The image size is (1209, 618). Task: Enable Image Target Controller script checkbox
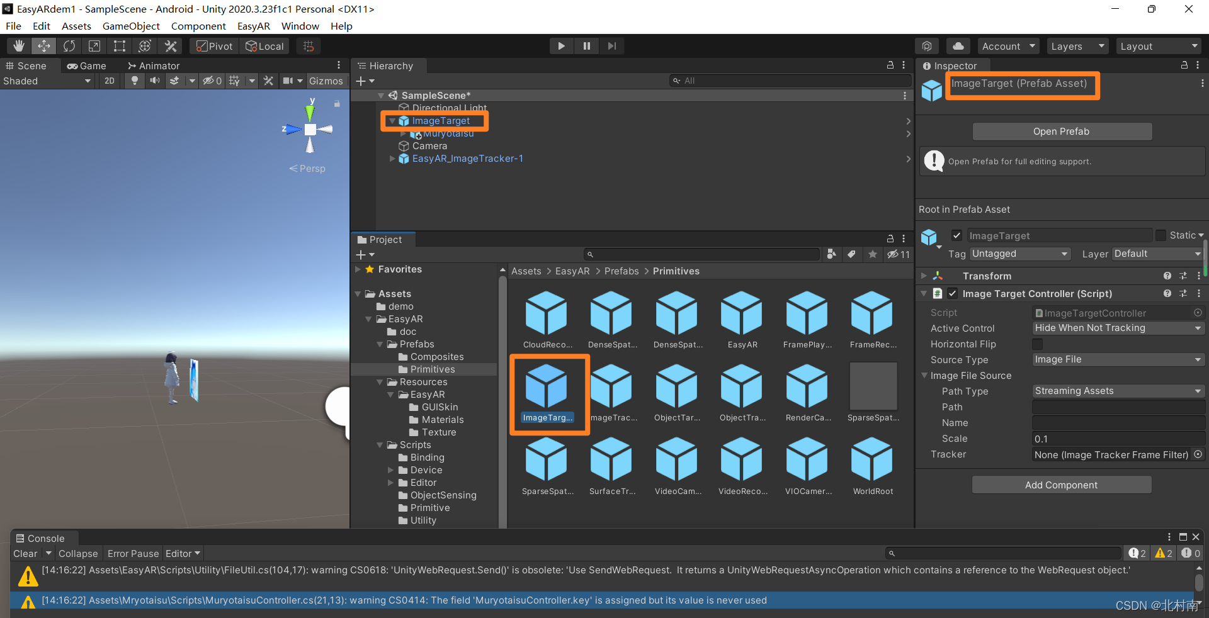pos(952,293)
